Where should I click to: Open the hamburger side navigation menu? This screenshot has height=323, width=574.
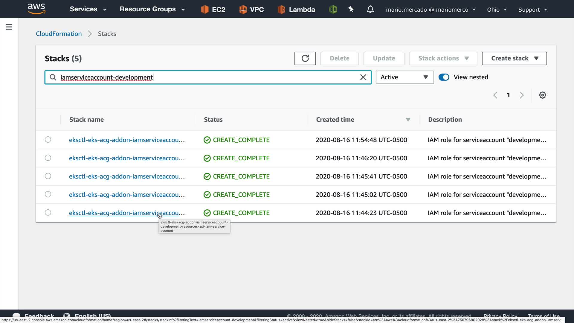pyautogui.click(x=9, y=27)
